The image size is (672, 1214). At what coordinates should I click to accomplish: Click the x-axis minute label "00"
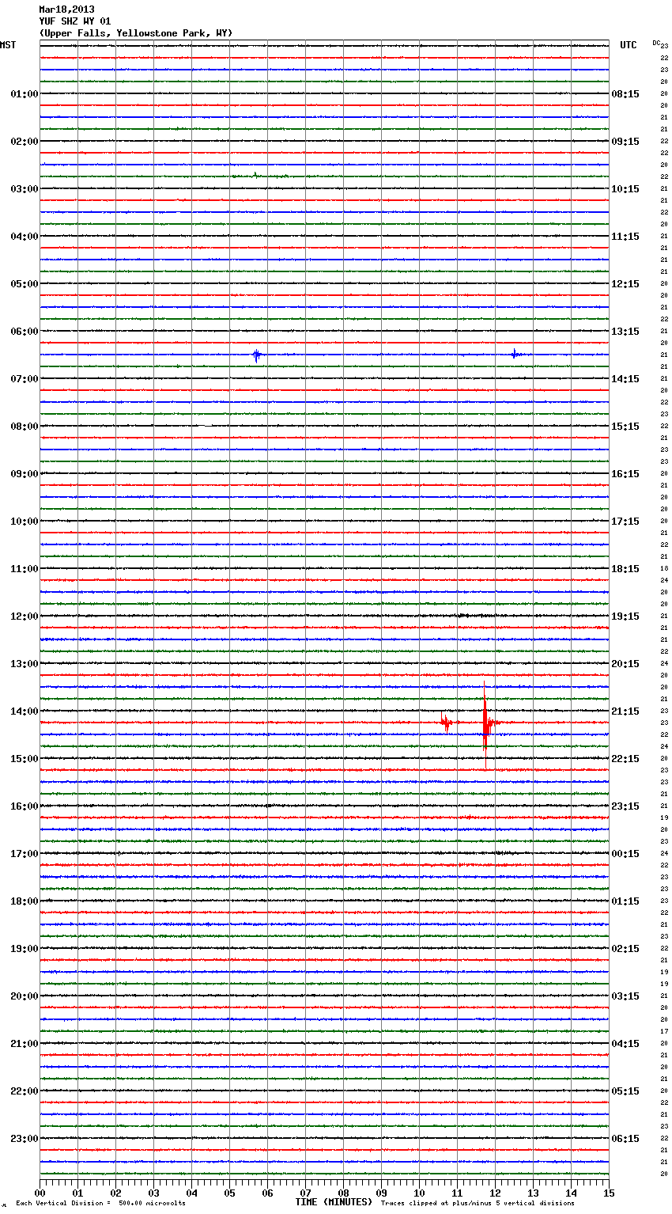[40, 1193]
